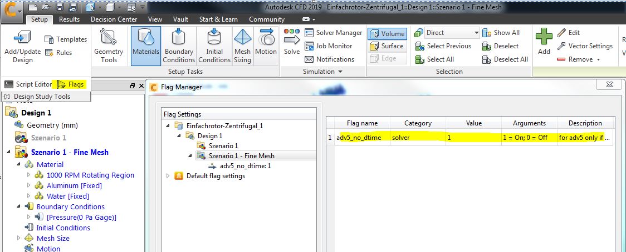The image size is (626, 252).
Task: Select grayed Szenario 1 in design study tree
Action: tap(48, 138)
